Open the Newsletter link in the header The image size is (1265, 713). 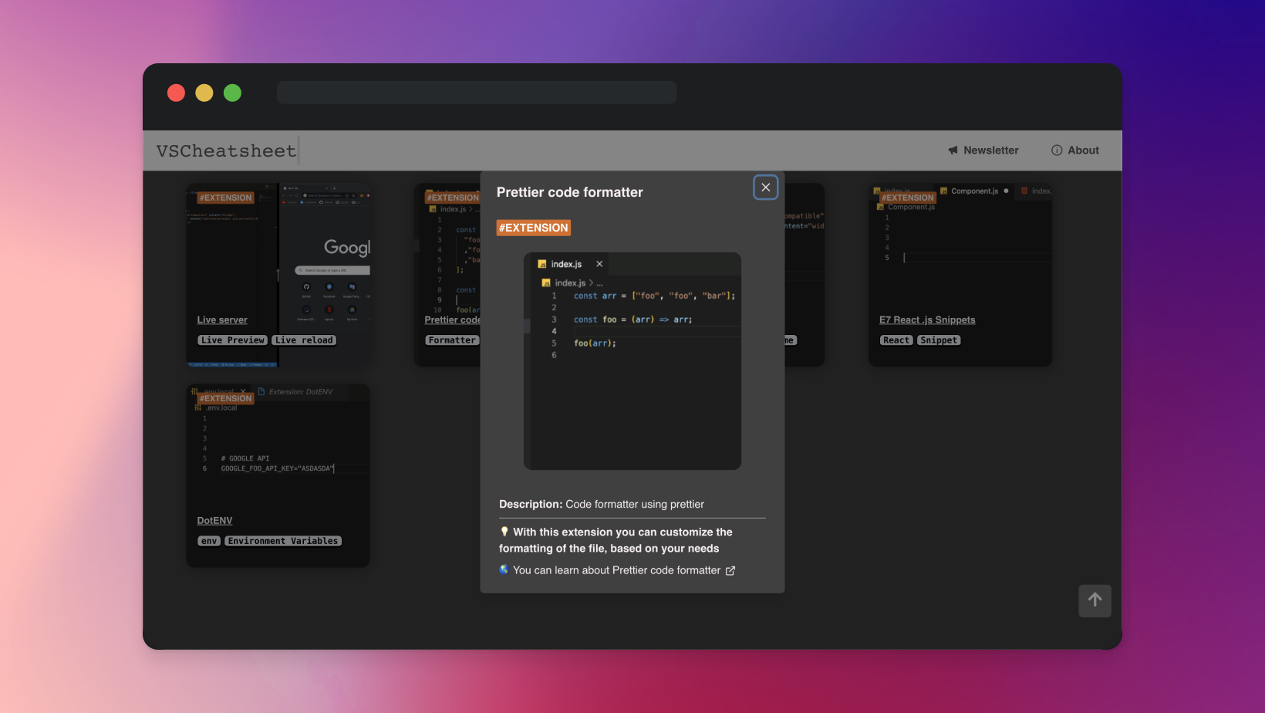pyautogui.click(x=983, y=150)
